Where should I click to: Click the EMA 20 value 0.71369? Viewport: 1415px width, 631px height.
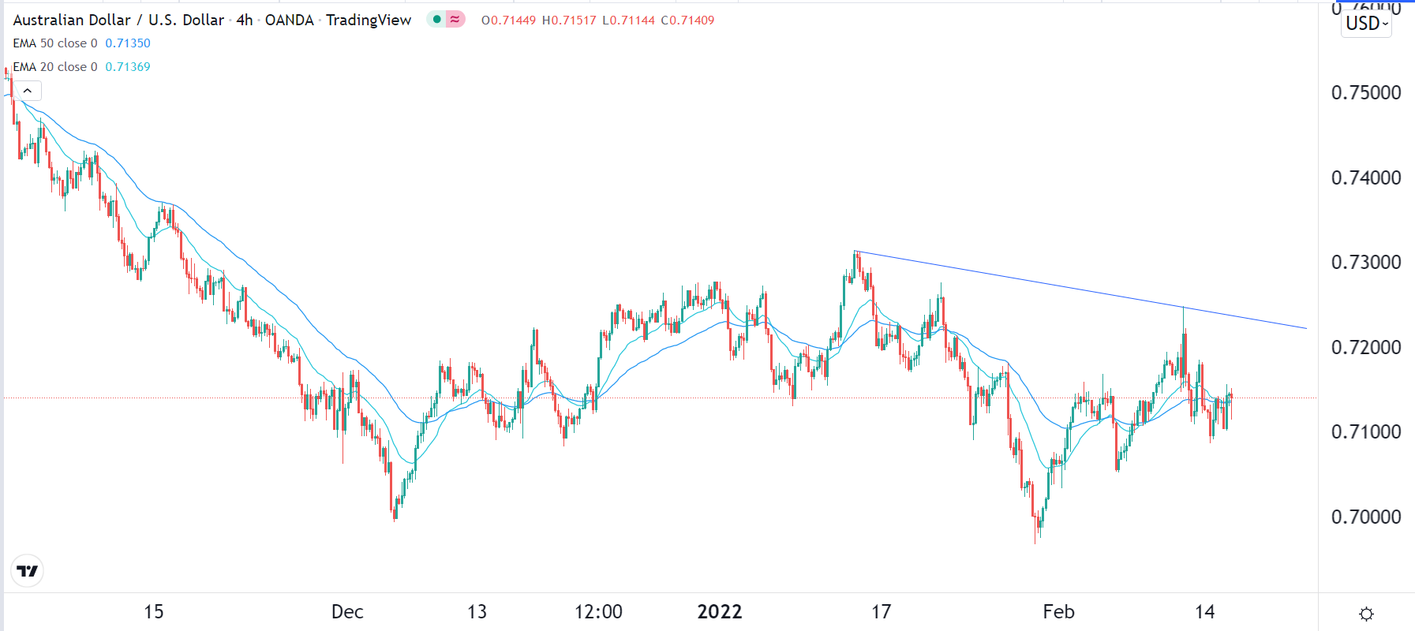click(x=128, y=67)
